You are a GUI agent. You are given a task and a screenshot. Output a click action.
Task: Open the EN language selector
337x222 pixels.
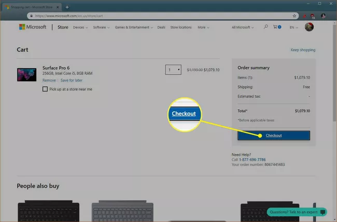pyautogui.click(x=293, y=27)
